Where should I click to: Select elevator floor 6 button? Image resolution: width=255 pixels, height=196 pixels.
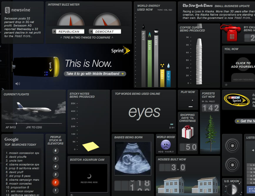click(x=55, y=151)
